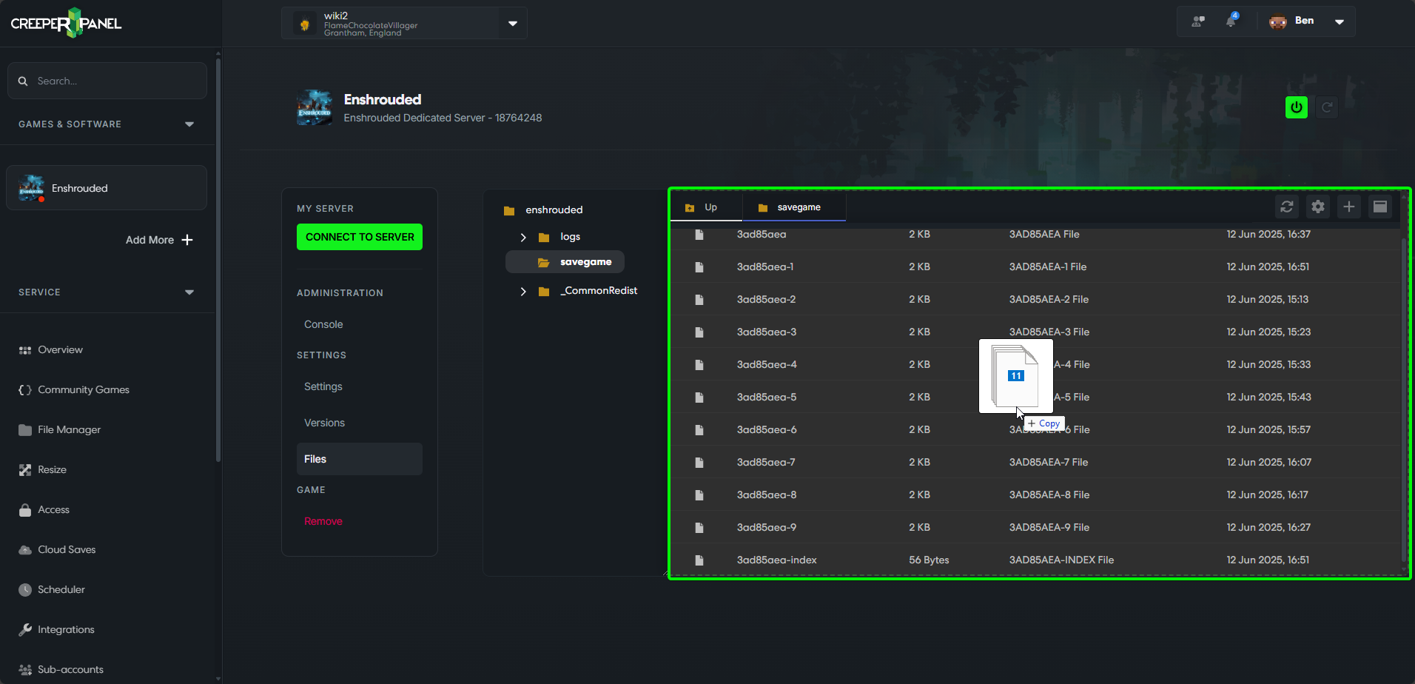
Task: Click the file icon for 3ad85aea-1
Action: coord(699,267)
